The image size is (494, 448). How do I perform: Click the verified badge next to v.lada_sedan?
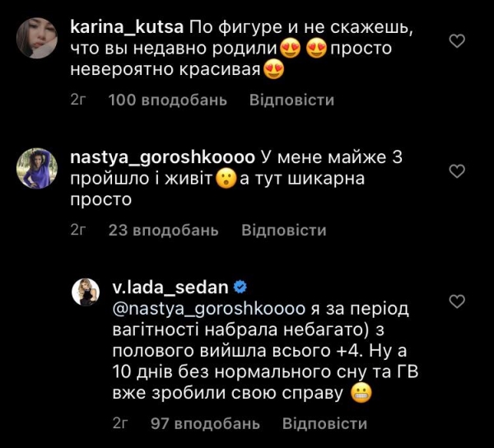tap(242, 287)
